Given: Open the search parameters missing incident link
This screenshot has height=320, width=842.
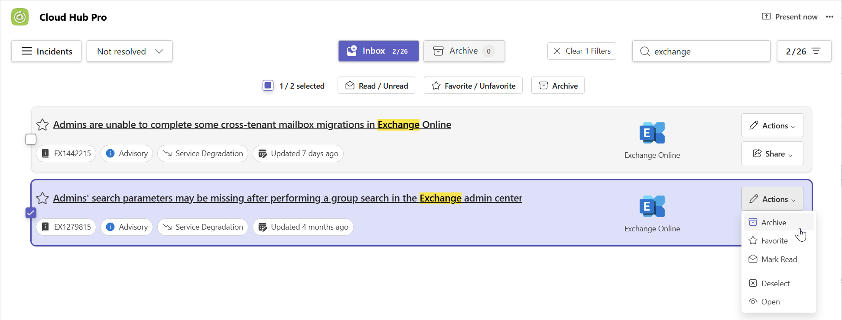Looking at the screenshot, I should [x=288, y=198].
